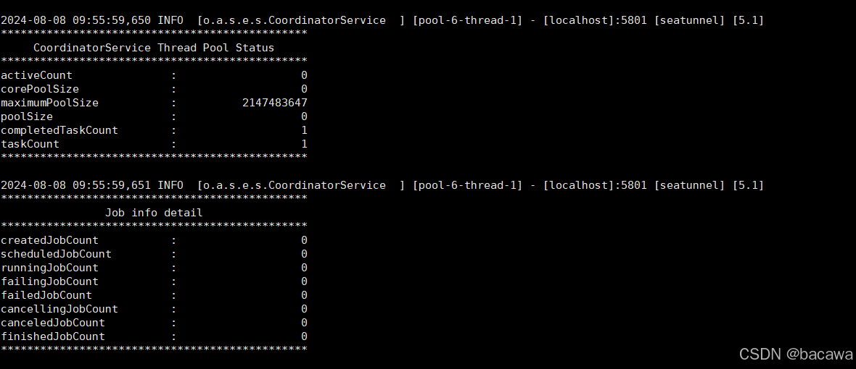Click the taskCount label
The height and width of the screenshot is (369, 856).
pos(30,144)
